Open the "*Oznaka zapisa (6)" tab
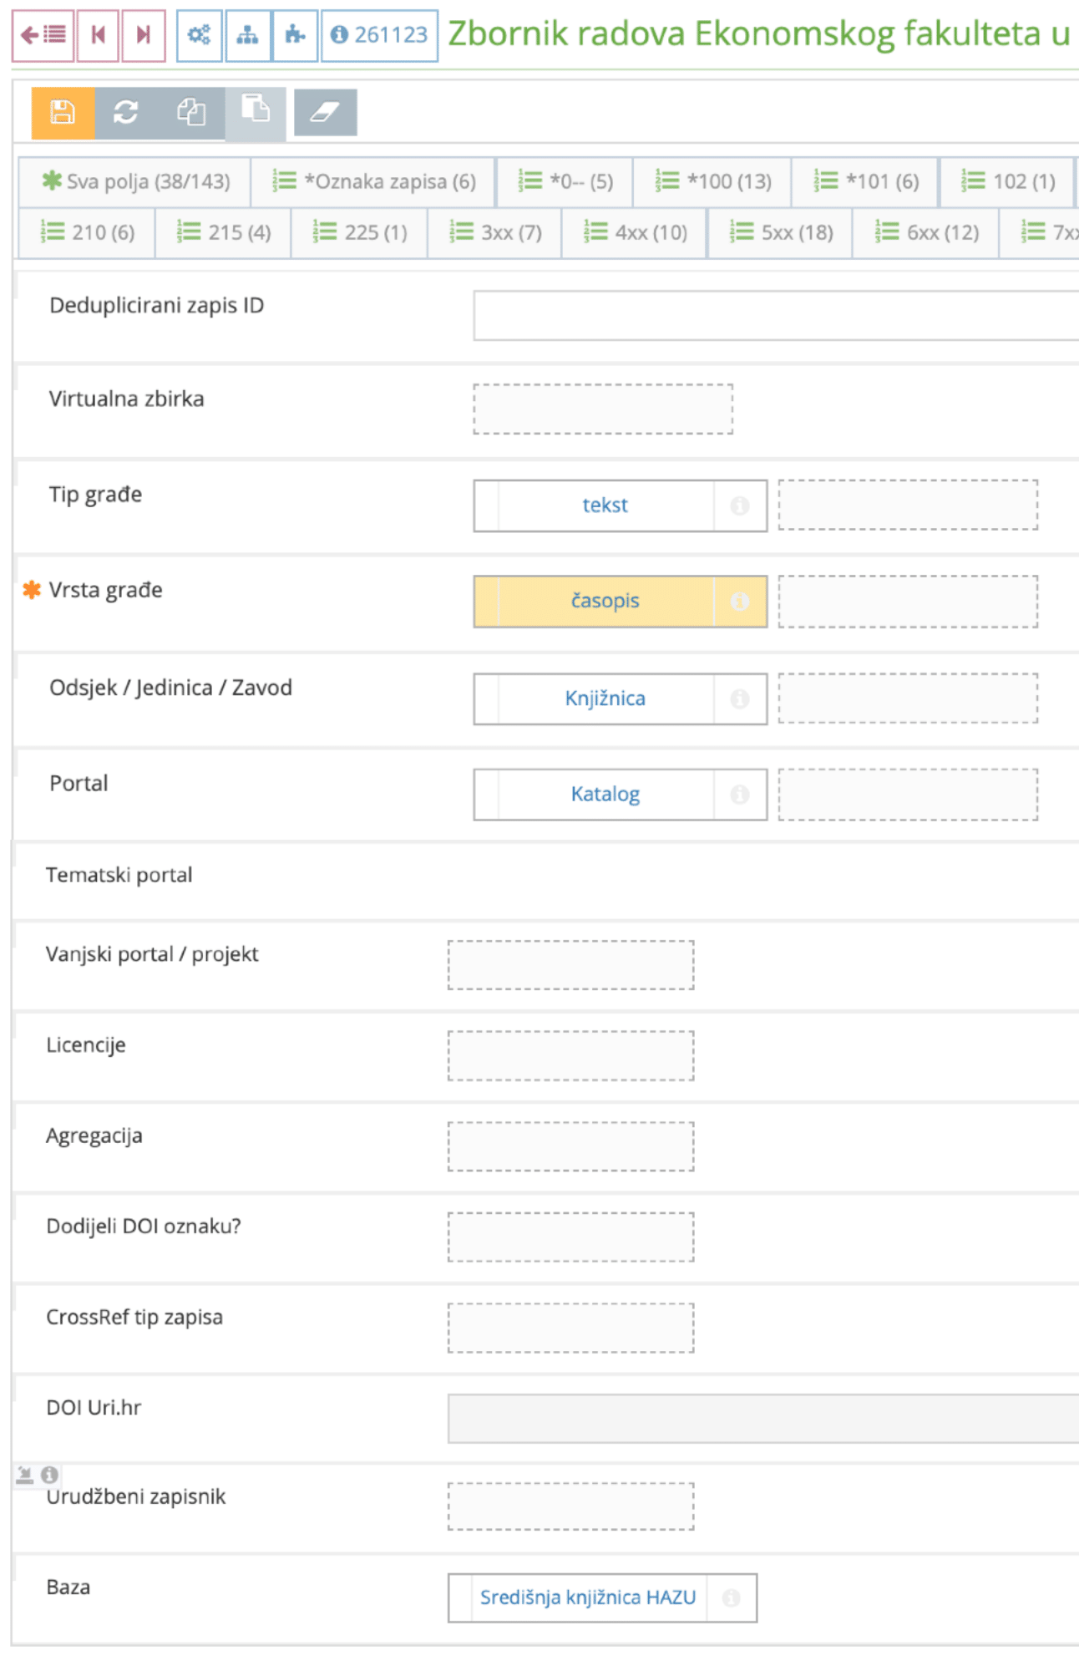The width and height of the screenshot is (1079, 1656). coord(374,181)
